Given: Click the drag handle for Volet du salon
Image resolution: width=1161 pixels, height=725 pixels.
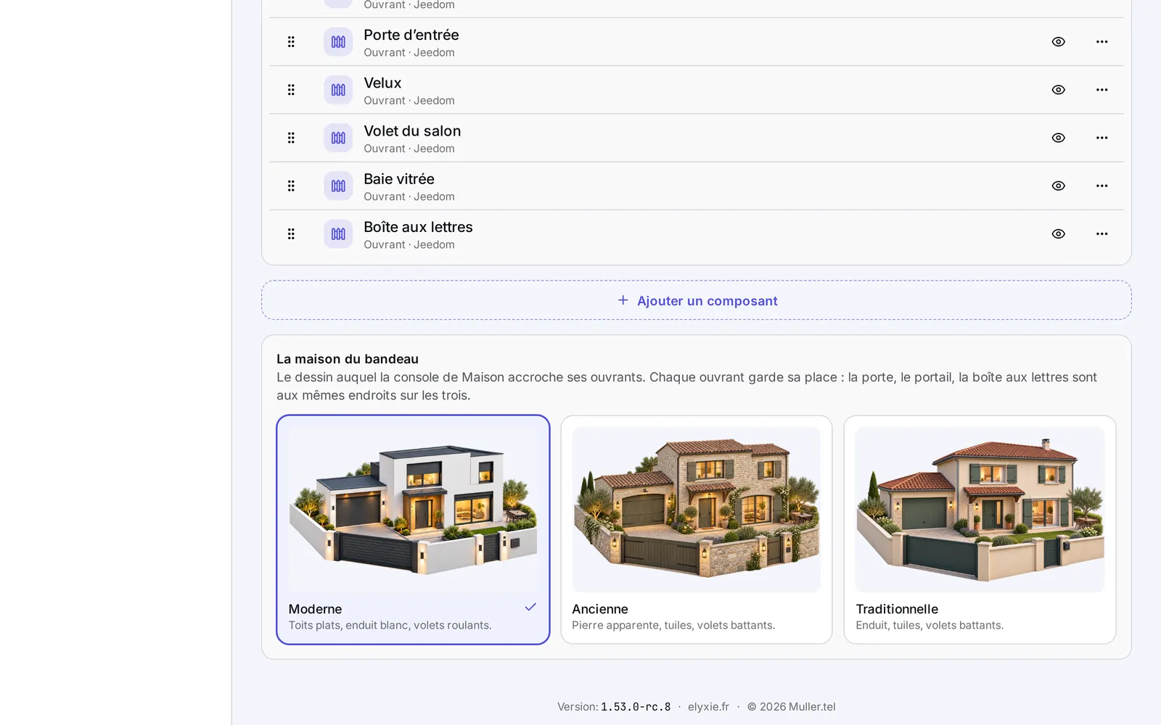Looking at the screenshot, I should coord(291,138).
